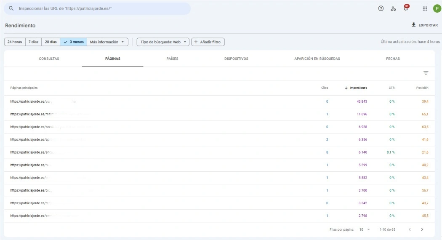The width and height of the screenshot is (442, 240).
Task: Click the search magnifier icon
Action: pos(11,8)
